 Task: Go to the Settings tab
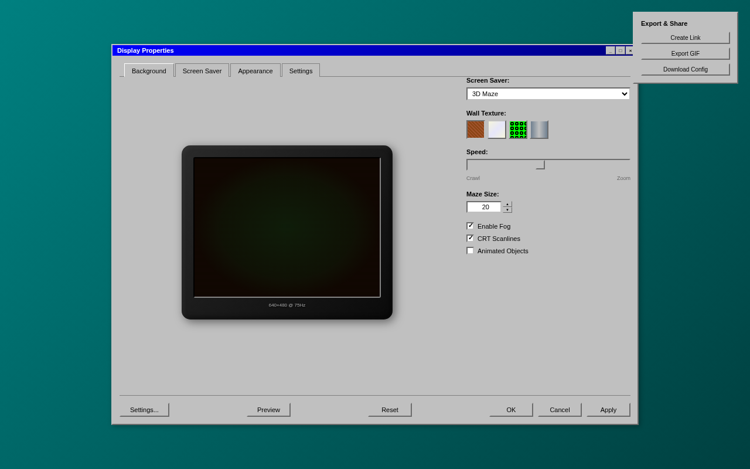(x=301, y=71)
